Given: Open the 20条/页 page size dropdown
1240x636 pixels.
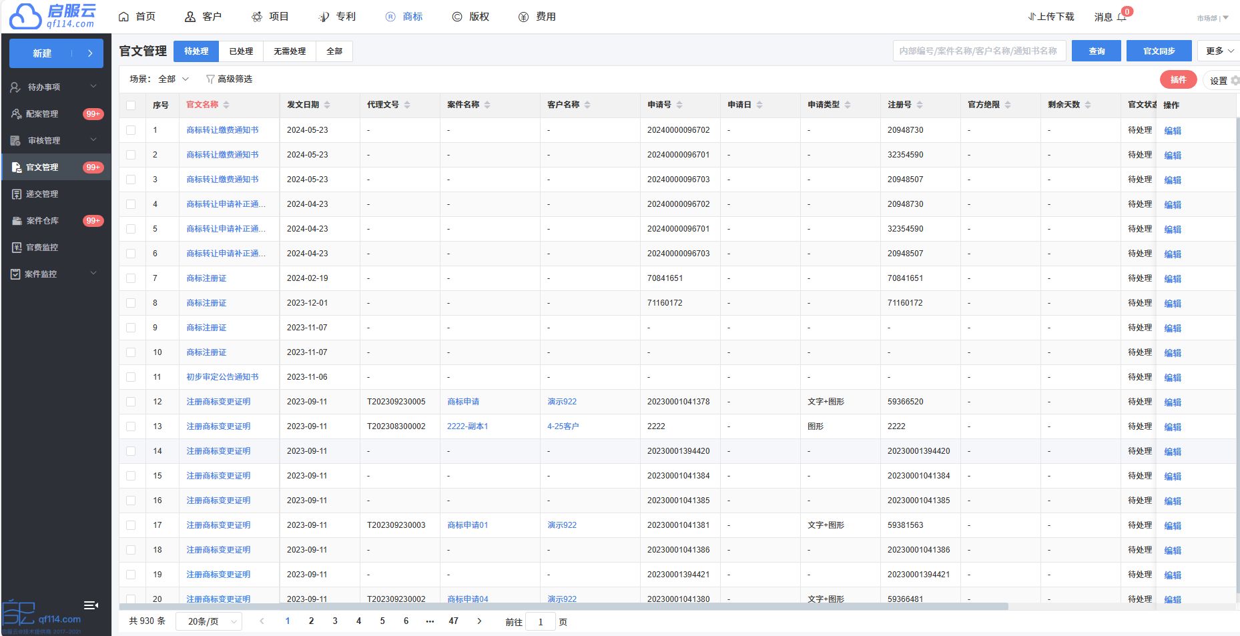Looking at the screenshot, I should pyautogui.click(x=209, y=621).
